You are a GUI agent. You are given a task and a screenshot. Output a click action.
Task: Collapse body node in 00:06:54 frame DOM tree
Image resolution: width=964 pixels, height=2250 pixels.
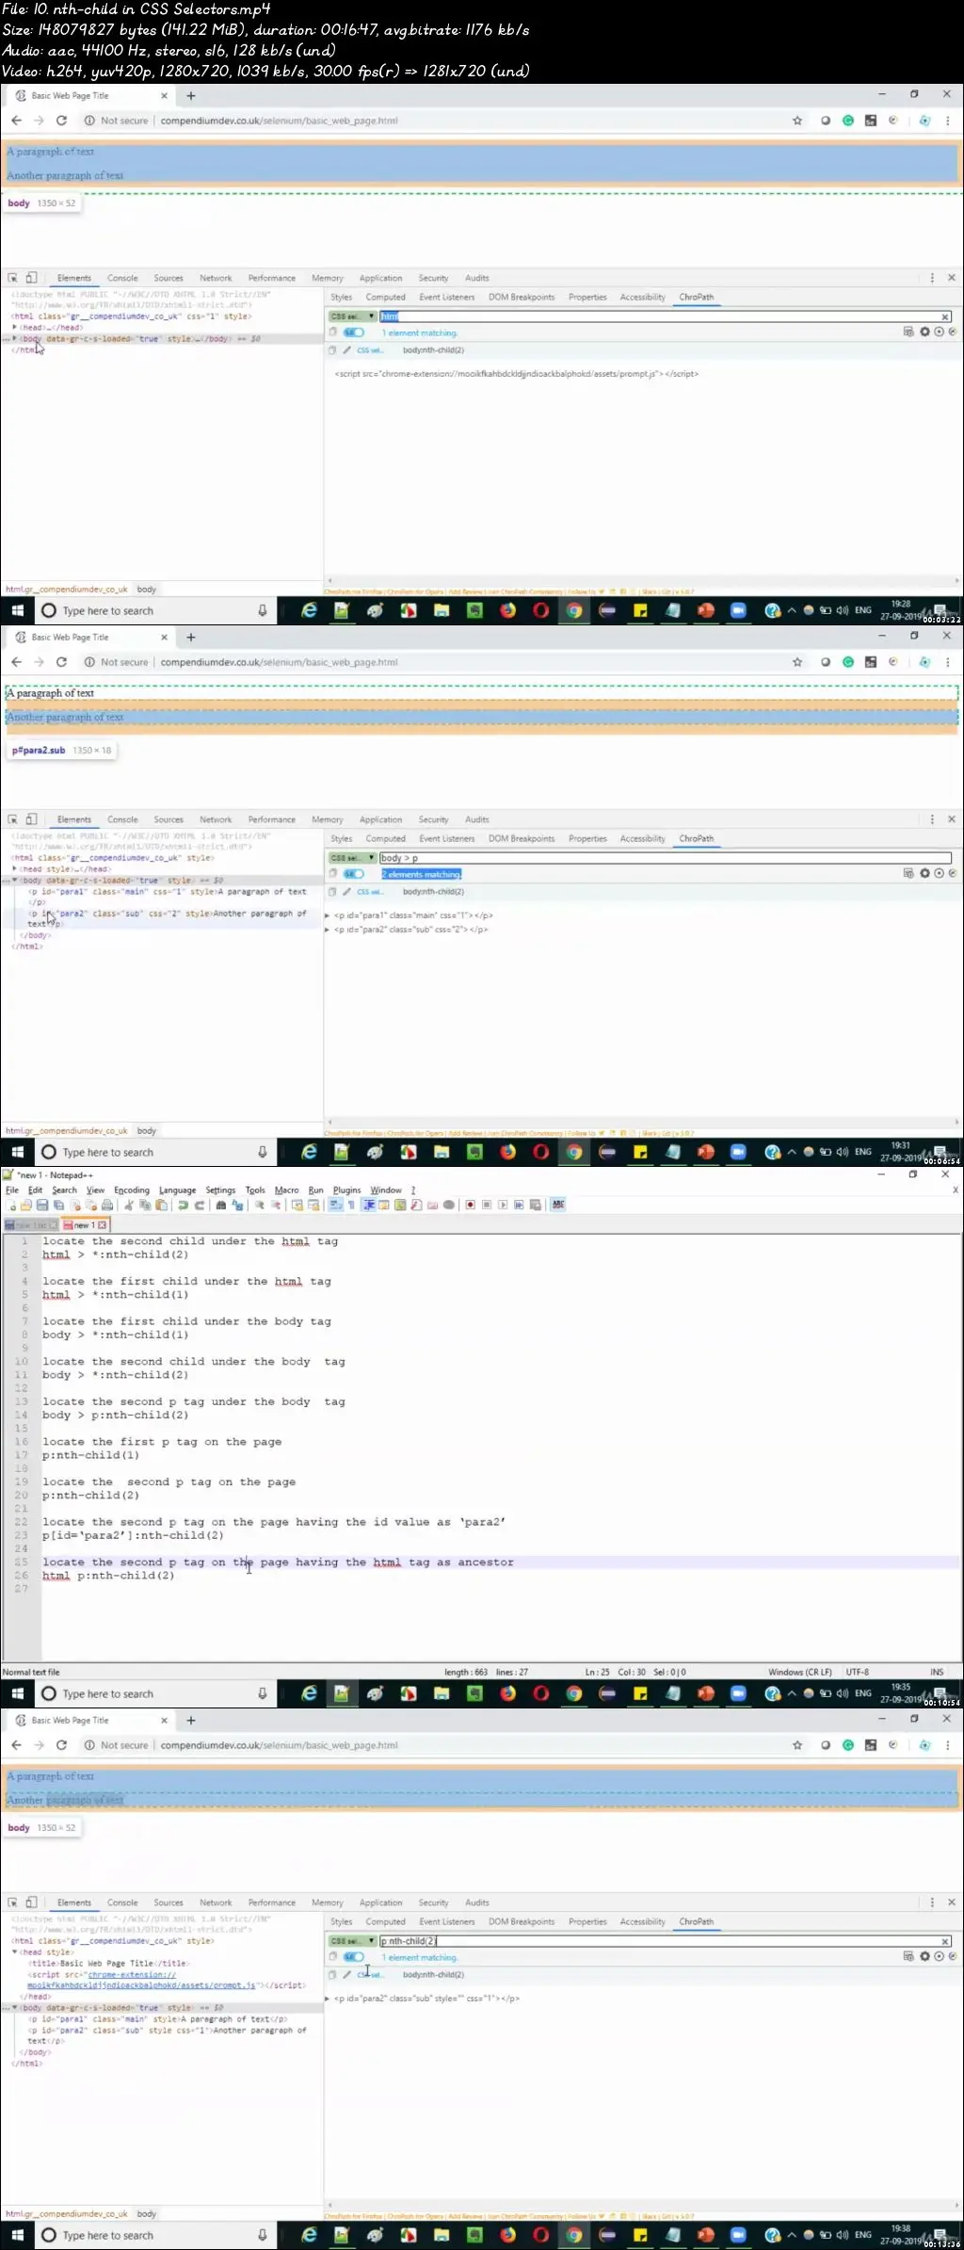pos(14,880)
